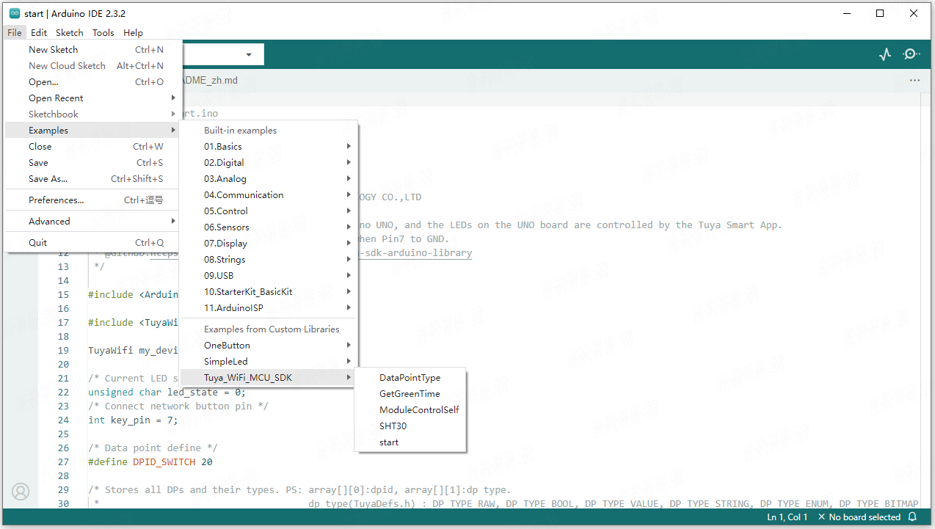Click the sdk-arduino-library GitHub link
The height and width of the screenshot is (529, 935).
click(x=415, y=253)
